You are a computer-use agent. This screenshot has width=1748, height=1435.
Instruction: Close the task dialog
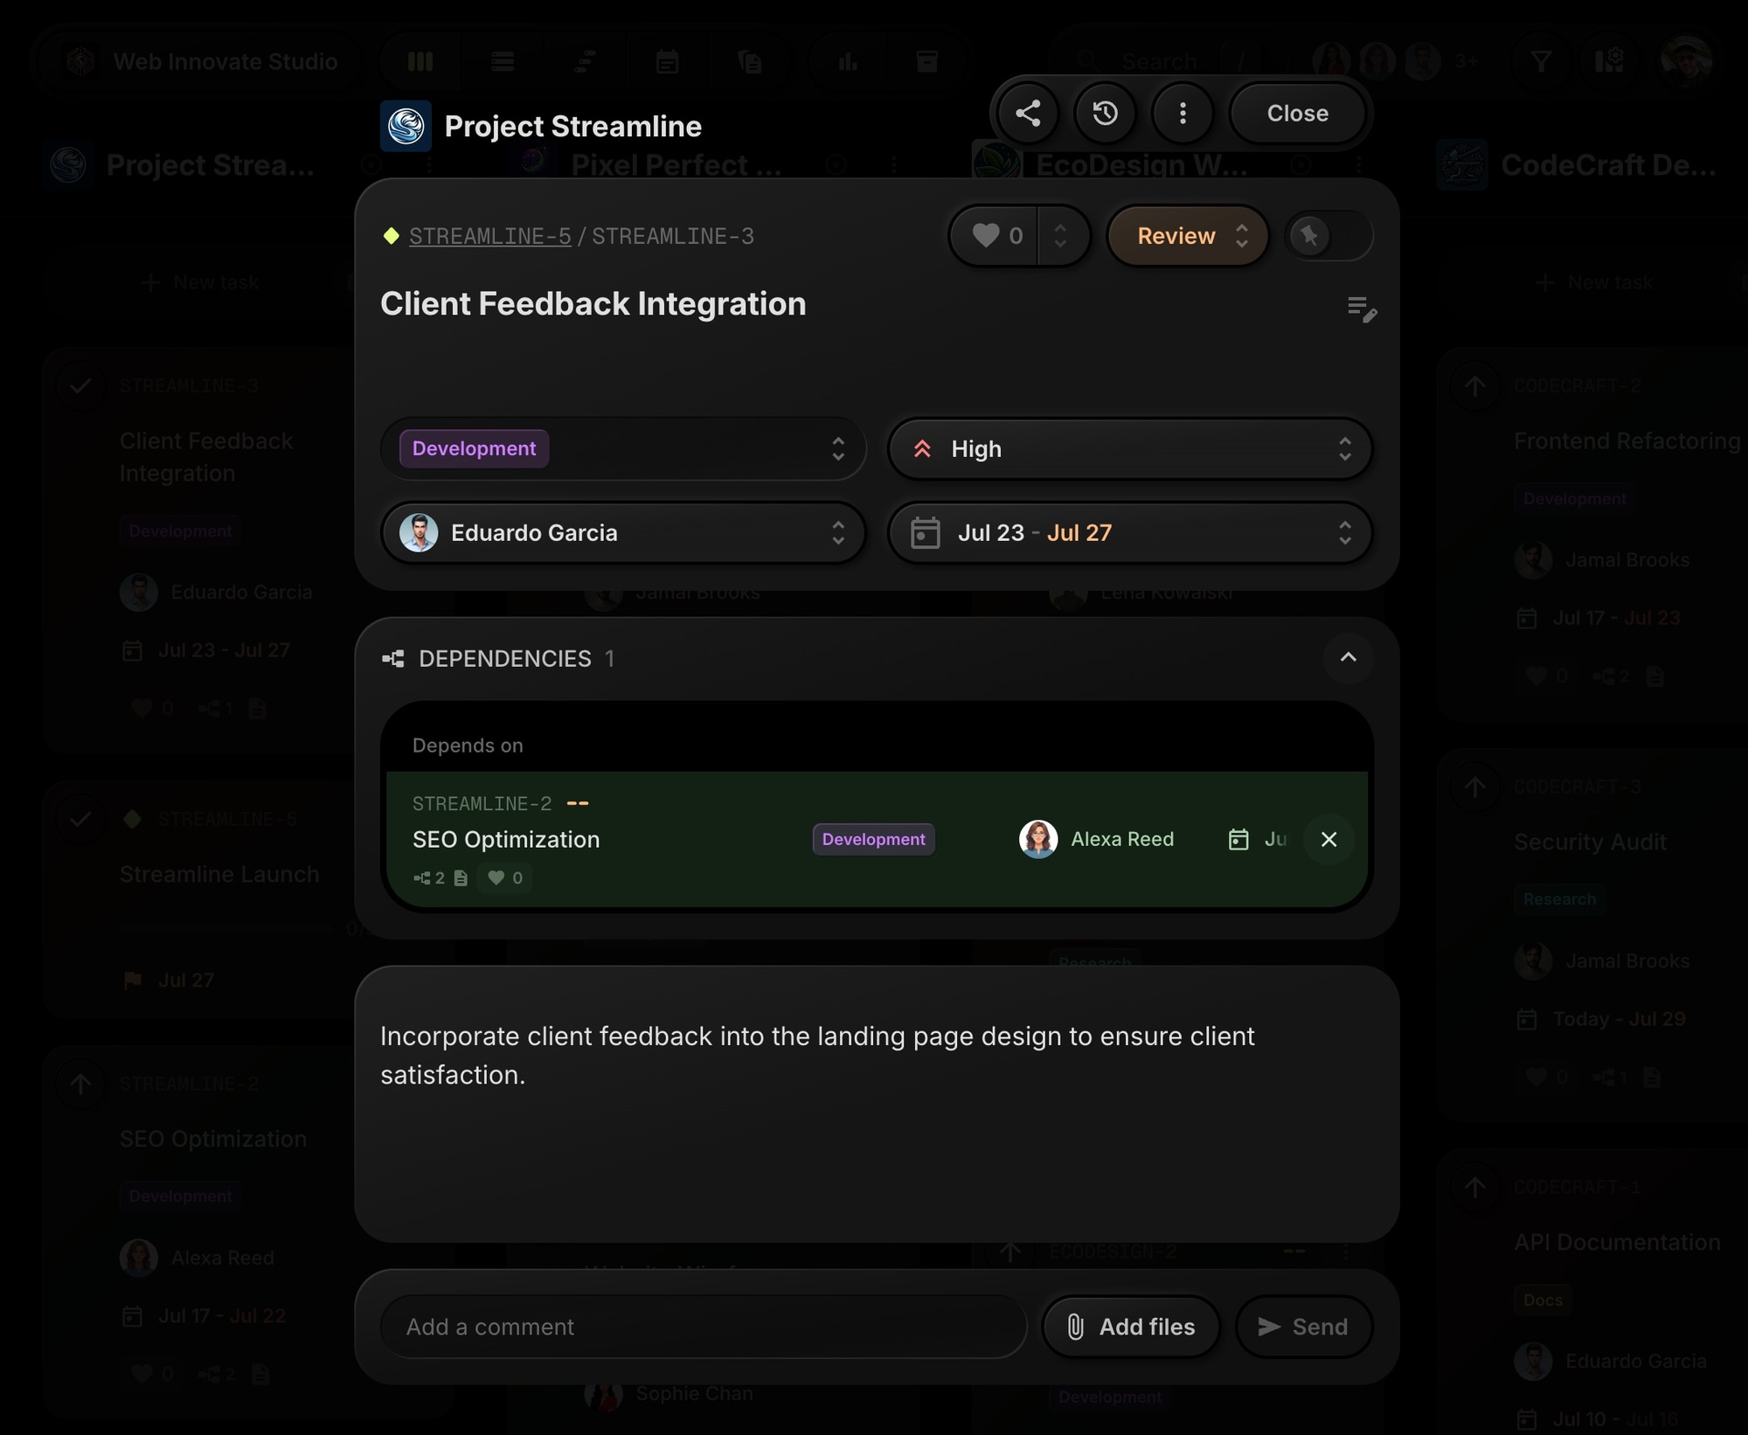(x=1297, y=114)
